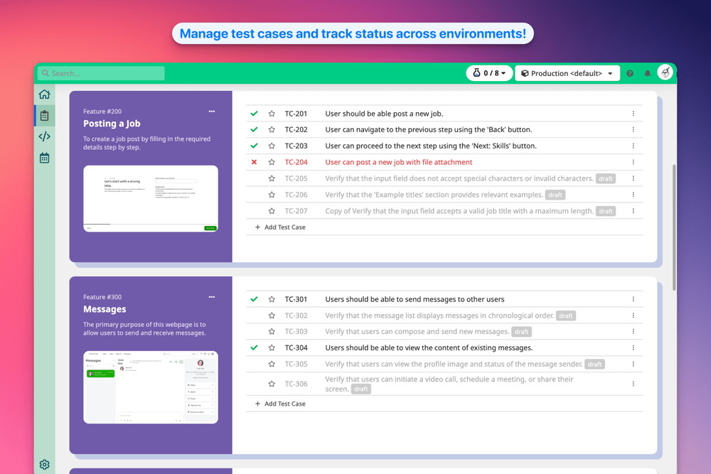The width and height of the screenshot is (711, 474).
Task: Open kebab menu for TC-202 row
Action: pos(633,129)
